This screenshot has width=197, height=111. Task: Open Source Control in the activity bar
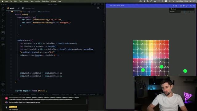pyautogui.click(x=3, y=21)
